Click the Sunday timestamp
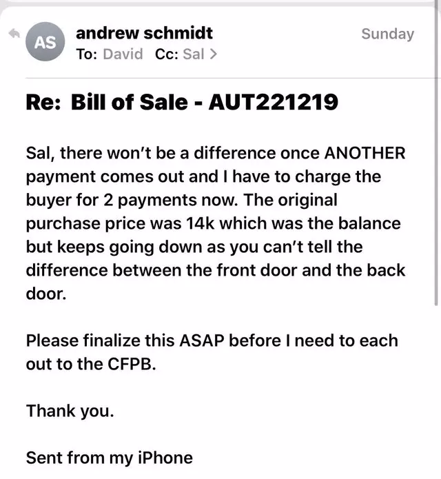 pyautogui.click(x=387, y=34)
